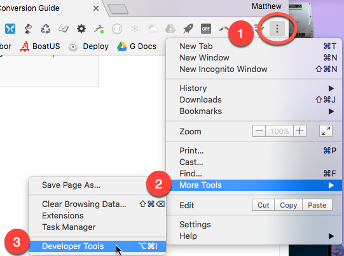Expand the Bookmarks submenu
The width and height of the screenshot is (344, 256).
click(x=254, y=111)
